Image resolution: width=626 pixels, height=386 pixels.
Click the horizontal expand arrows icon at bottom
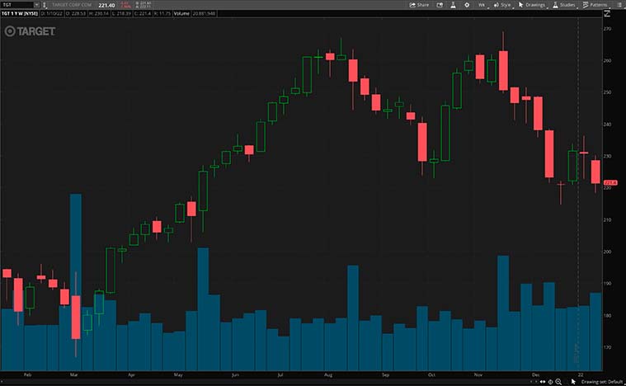point(543,382)
